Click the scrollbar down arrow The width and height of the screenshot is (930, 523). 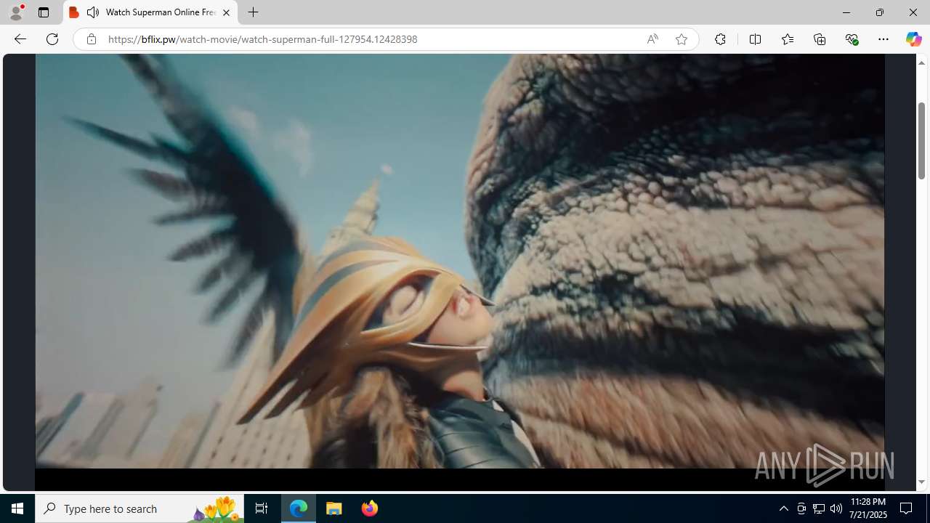pos(921,482)
